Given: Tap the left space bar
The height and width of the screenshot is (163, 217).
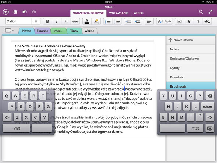Looking at the screenshot, I should (x=42, y=128).
